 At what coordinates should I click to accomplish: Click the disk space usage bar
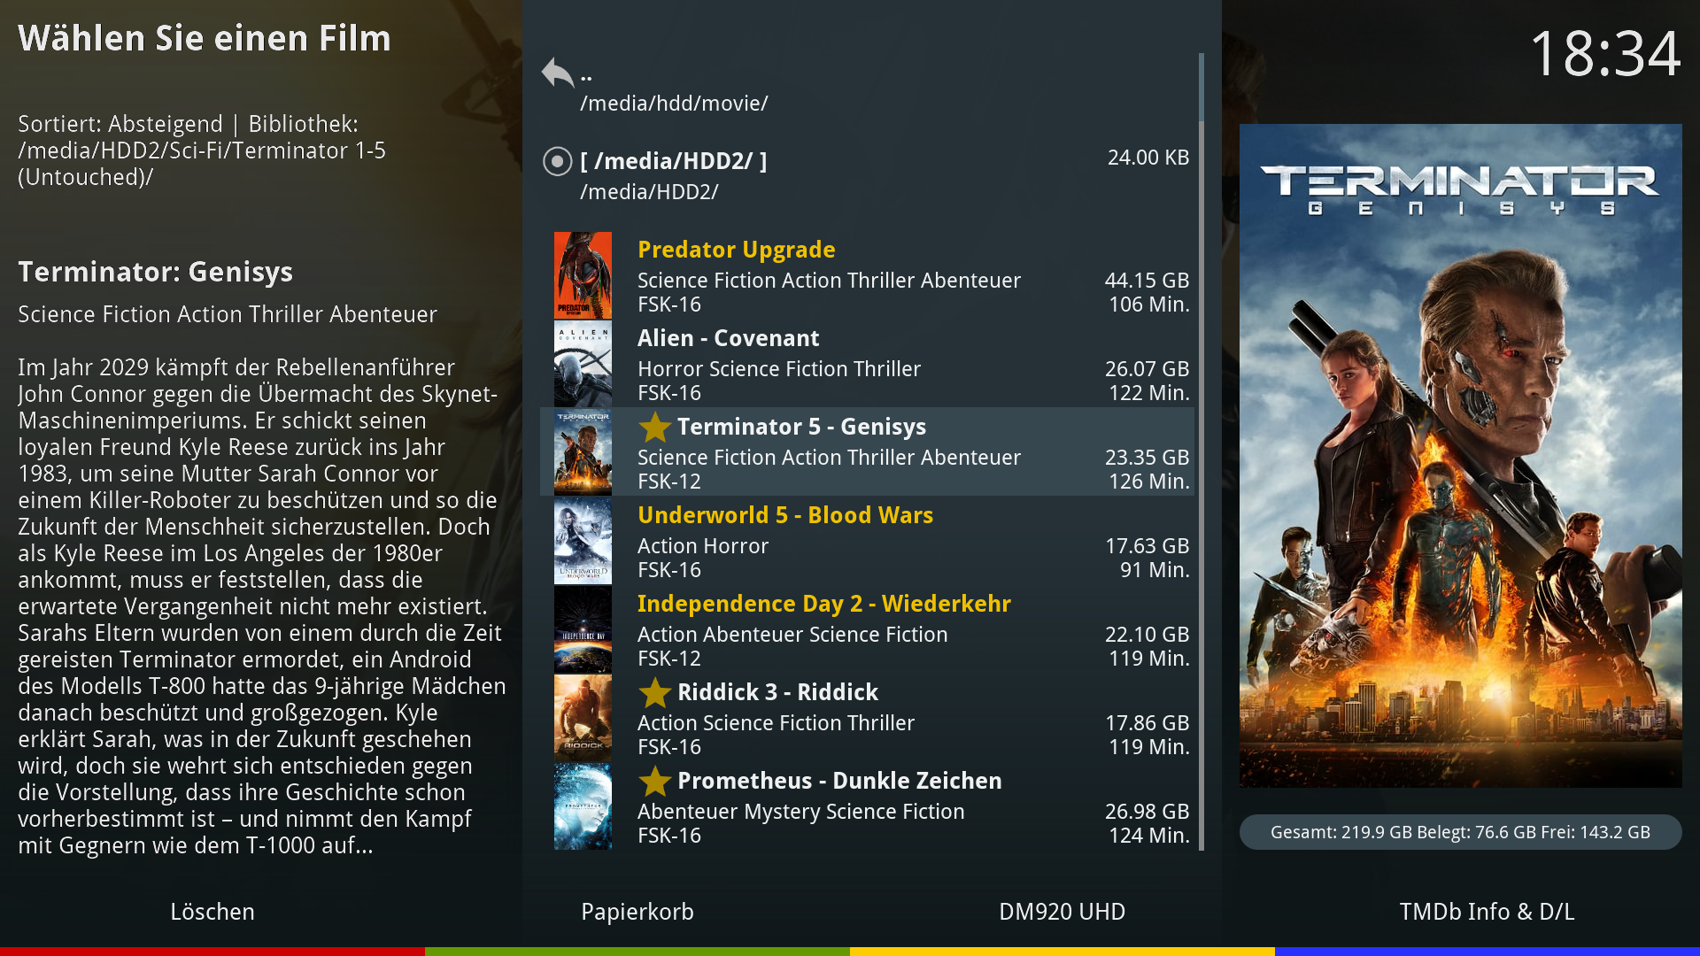[1460, 832]
